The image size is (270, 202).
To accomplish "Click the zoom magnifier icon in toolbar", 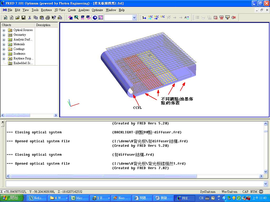I will click(x=76, y=18).
